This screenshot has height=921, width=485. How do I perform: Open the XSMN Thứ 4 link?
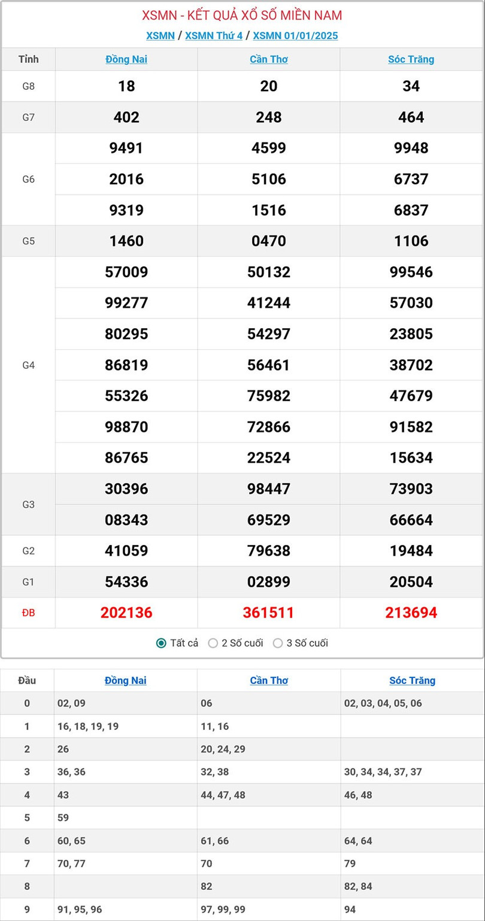pos(213,35)
